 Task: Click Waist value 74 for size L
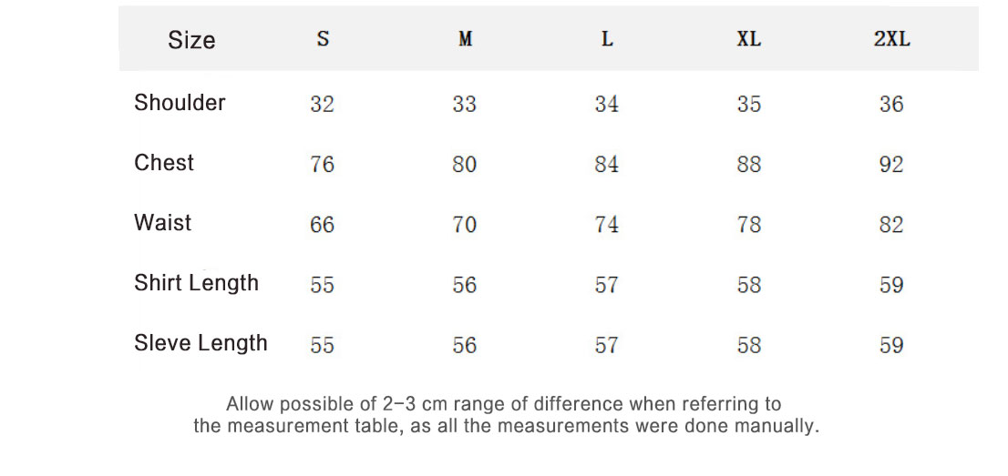pos(607,224)
